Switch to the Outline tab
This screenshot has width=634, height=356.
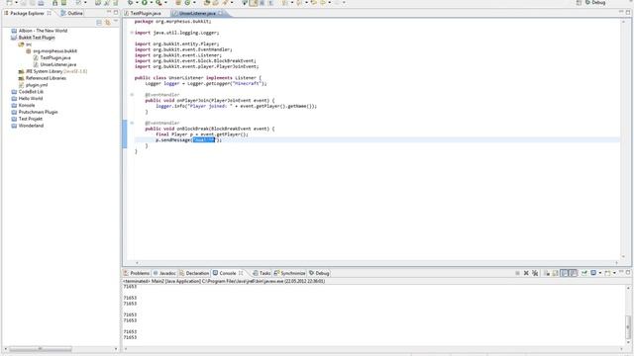pos(72,13)
